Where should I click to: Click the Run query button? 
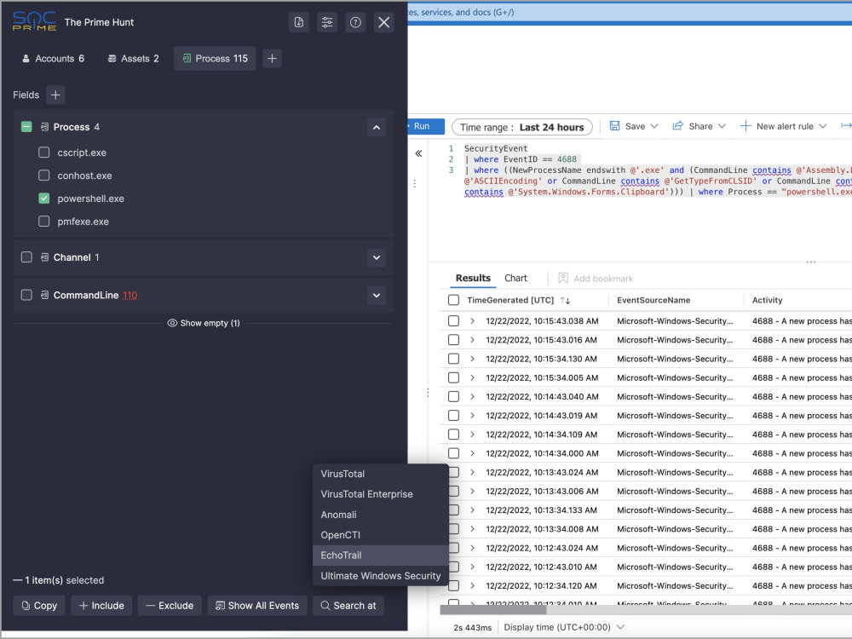(426, 127)
